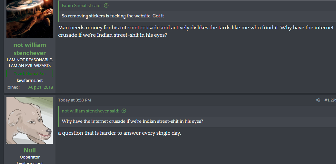Click the Today at 3:58 PM timestamp
Screen dimensions: 336x164
[74, 100]
